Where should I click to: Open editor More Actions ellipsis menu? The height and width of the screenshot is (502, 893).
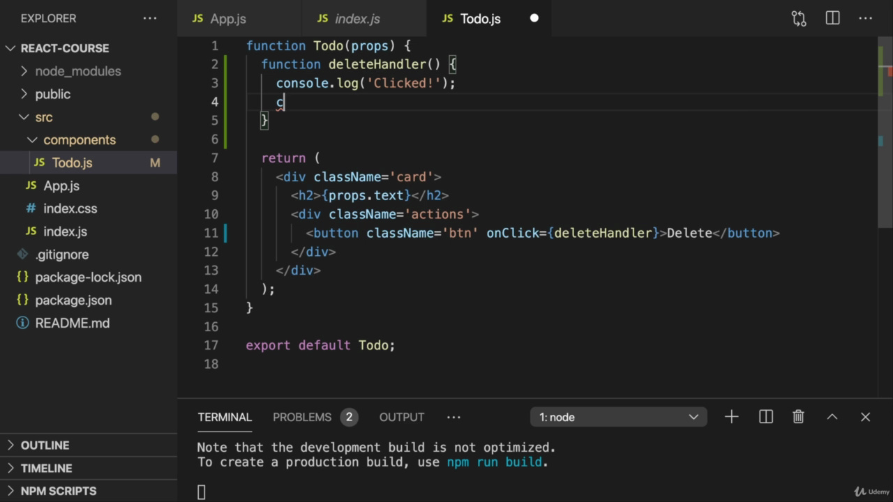[x=866, y=19]
